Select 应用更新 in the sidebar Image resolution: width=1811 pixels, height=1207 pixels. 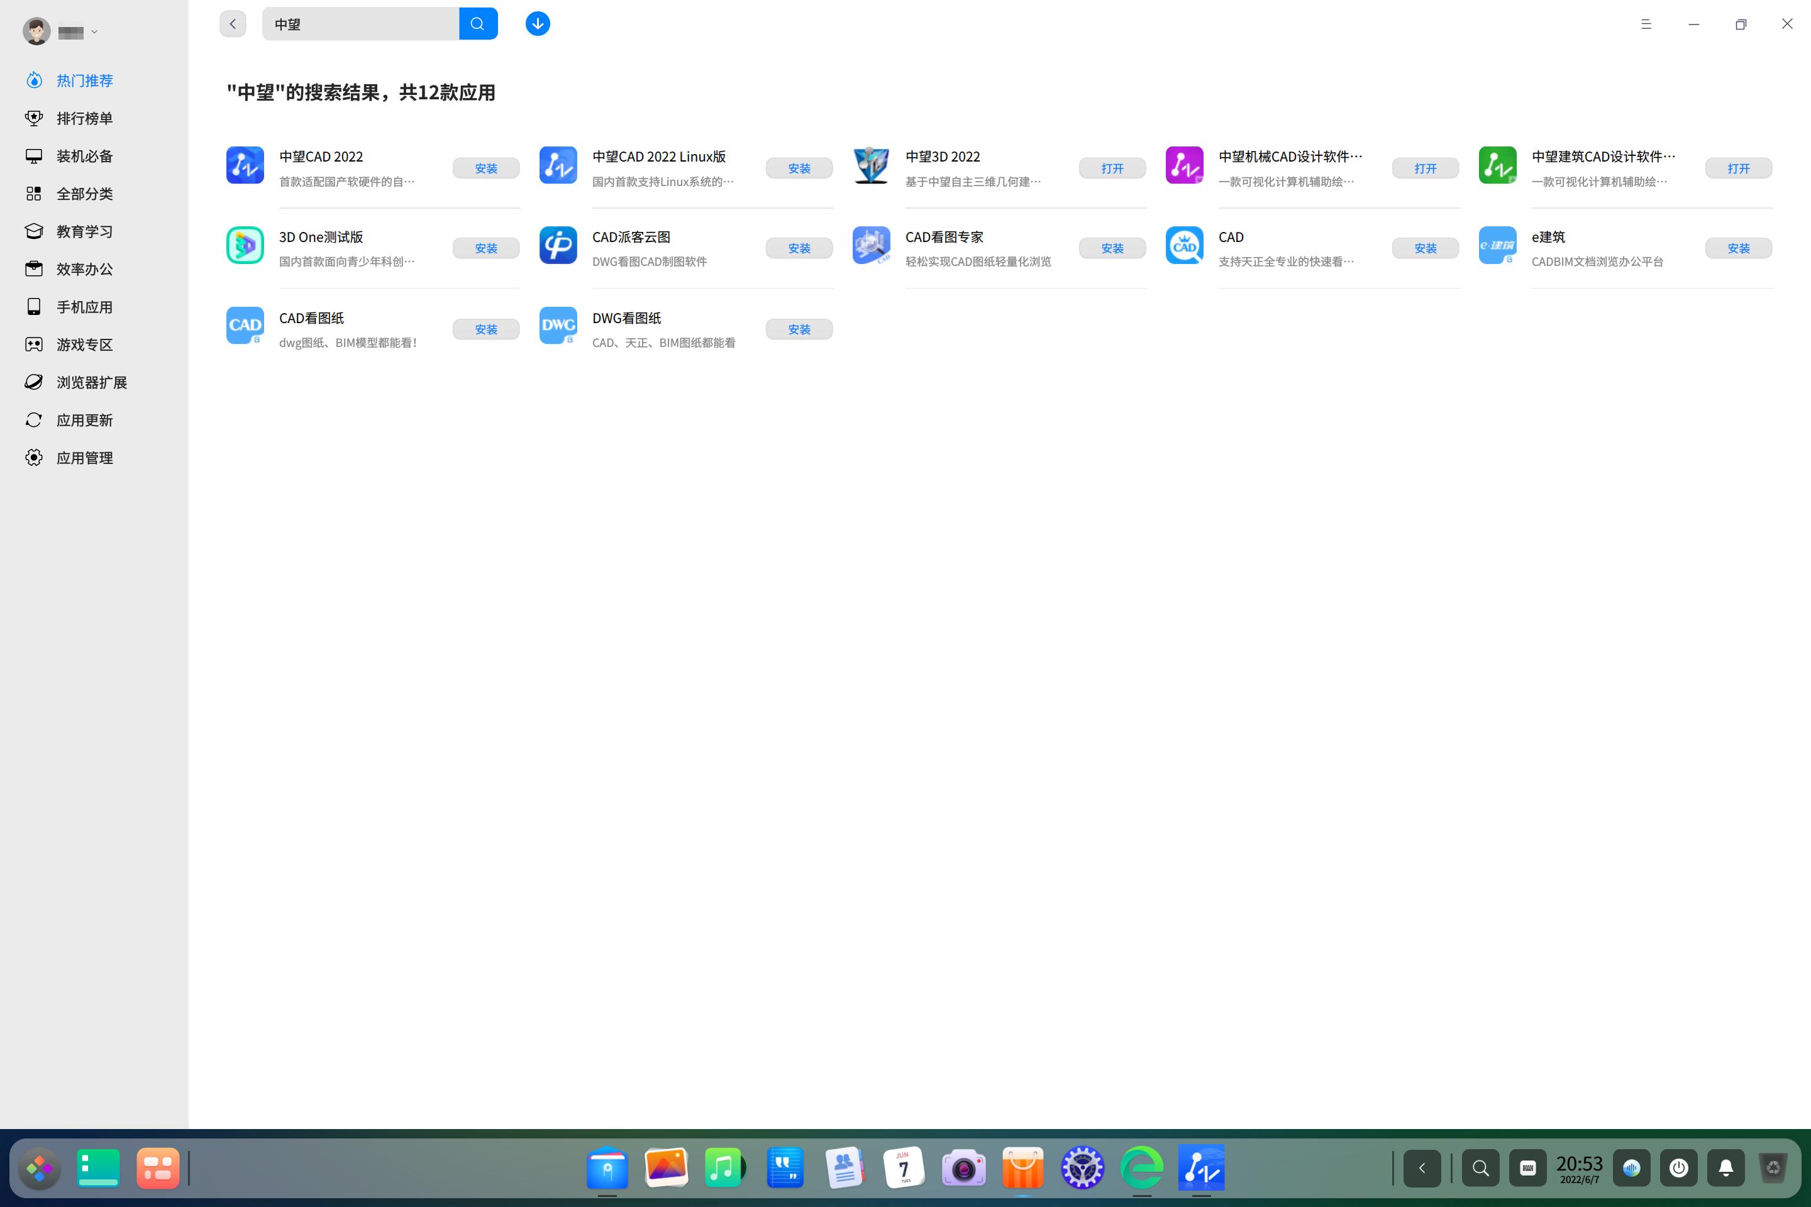85,419
